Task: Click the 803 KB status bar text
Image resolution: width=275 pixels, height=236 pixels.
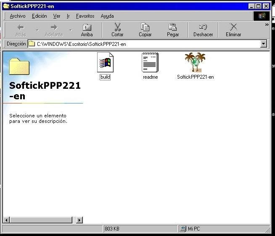Action: coord(112,229)
